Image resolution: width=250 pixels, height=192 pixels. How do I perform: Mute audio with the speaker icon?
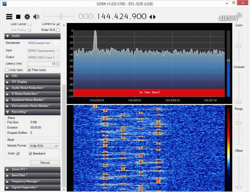(36, 17)
